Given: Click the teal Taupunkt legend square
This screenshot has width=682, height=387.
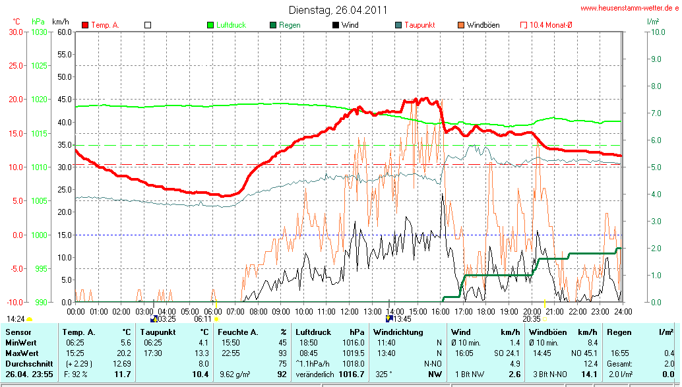Looking at the screenshot, I should [398, 25].
